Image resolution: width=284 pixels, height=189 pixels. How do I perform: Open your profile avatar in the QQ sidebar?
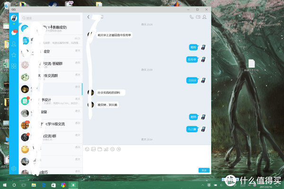pyautogui.click(x=14, y=18)
